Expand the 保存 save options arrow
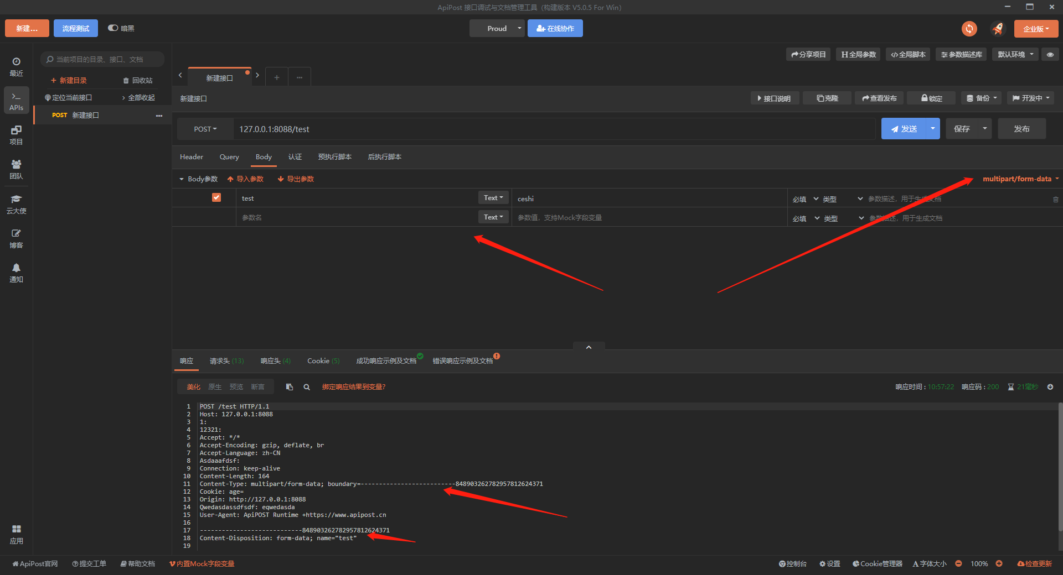 984,129
